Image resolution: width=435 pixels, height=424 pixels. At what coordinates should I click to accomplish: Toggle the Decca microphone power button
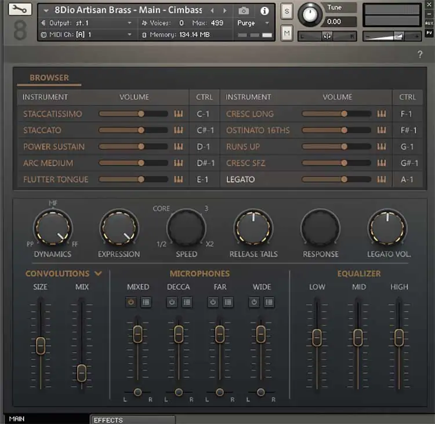[x=172, y=302]
